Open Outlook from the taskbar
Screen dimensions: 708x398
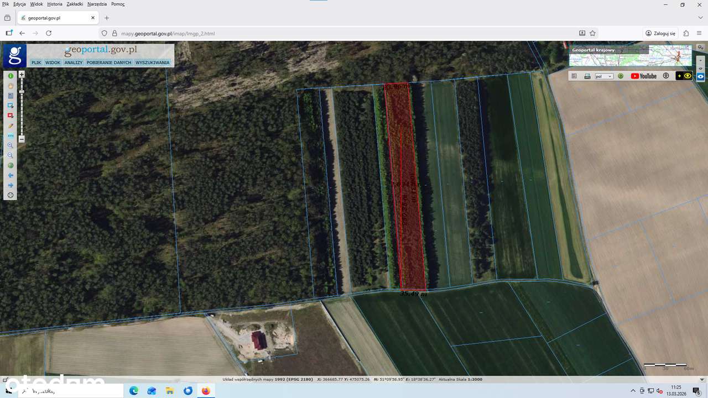[x=152, y=391]
